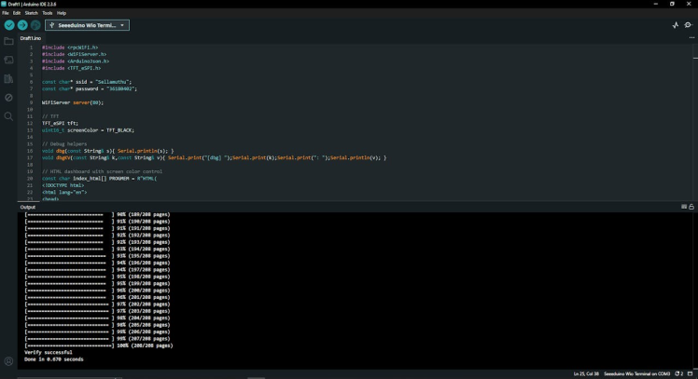Click the screenColor = TFT_BLACK line
The image size is (698, 379).
coord(88,130)
